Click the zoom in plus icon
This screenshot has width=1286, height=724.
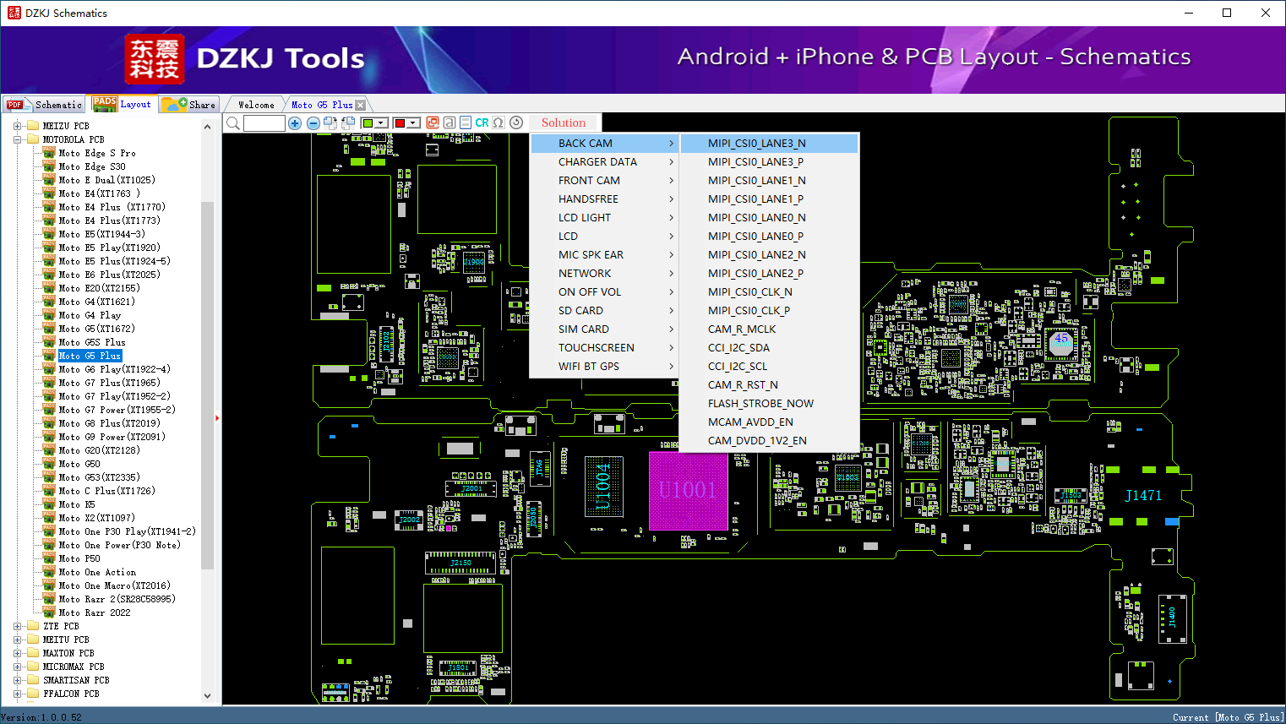coord(295,123)
